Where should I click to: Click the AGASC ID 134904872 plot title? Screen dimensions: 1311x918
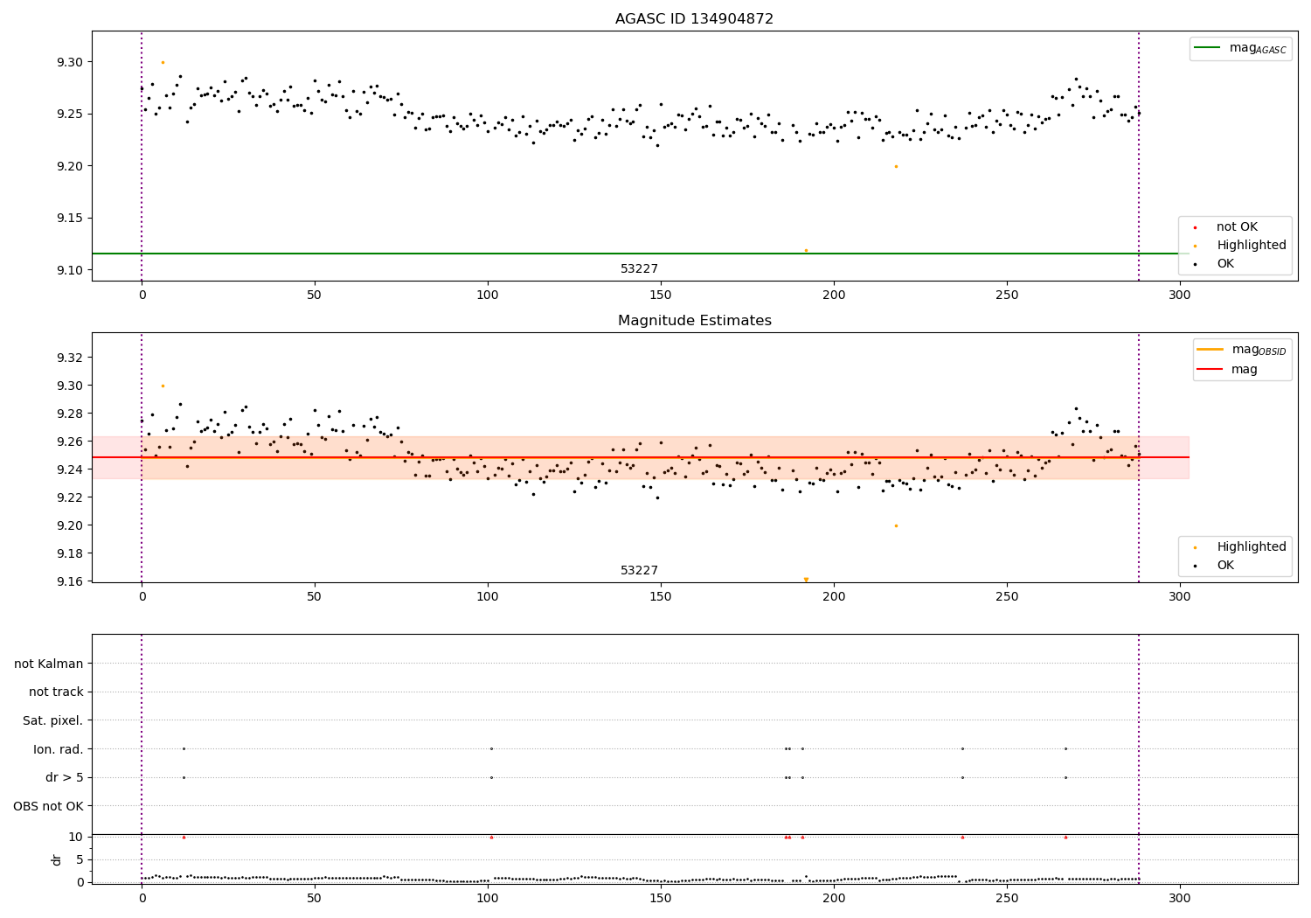point(694,19)
